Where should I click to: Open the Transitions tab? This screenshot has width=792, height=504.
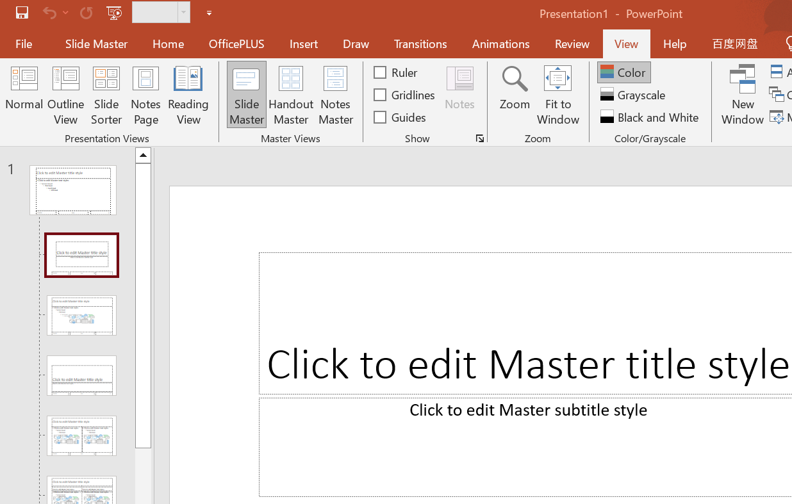tap(420, 44)
